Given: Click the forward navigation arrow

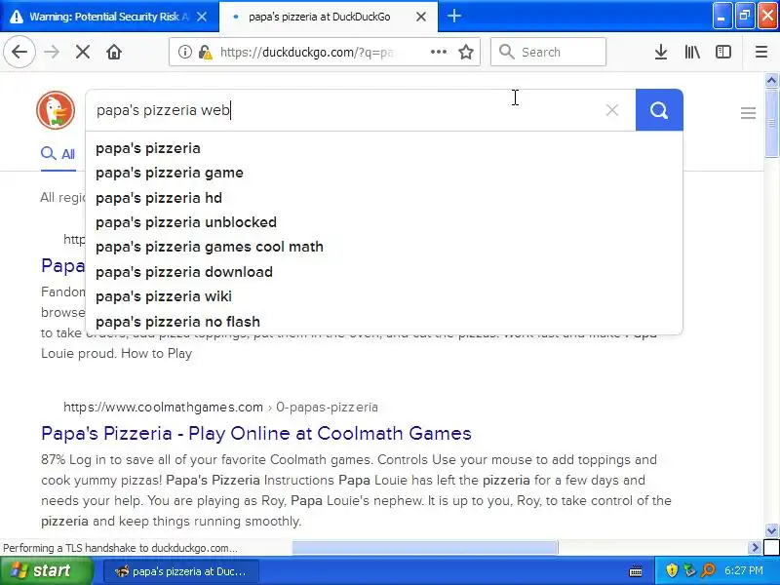Looking at the screenshot, I should (x=52, y=52).
